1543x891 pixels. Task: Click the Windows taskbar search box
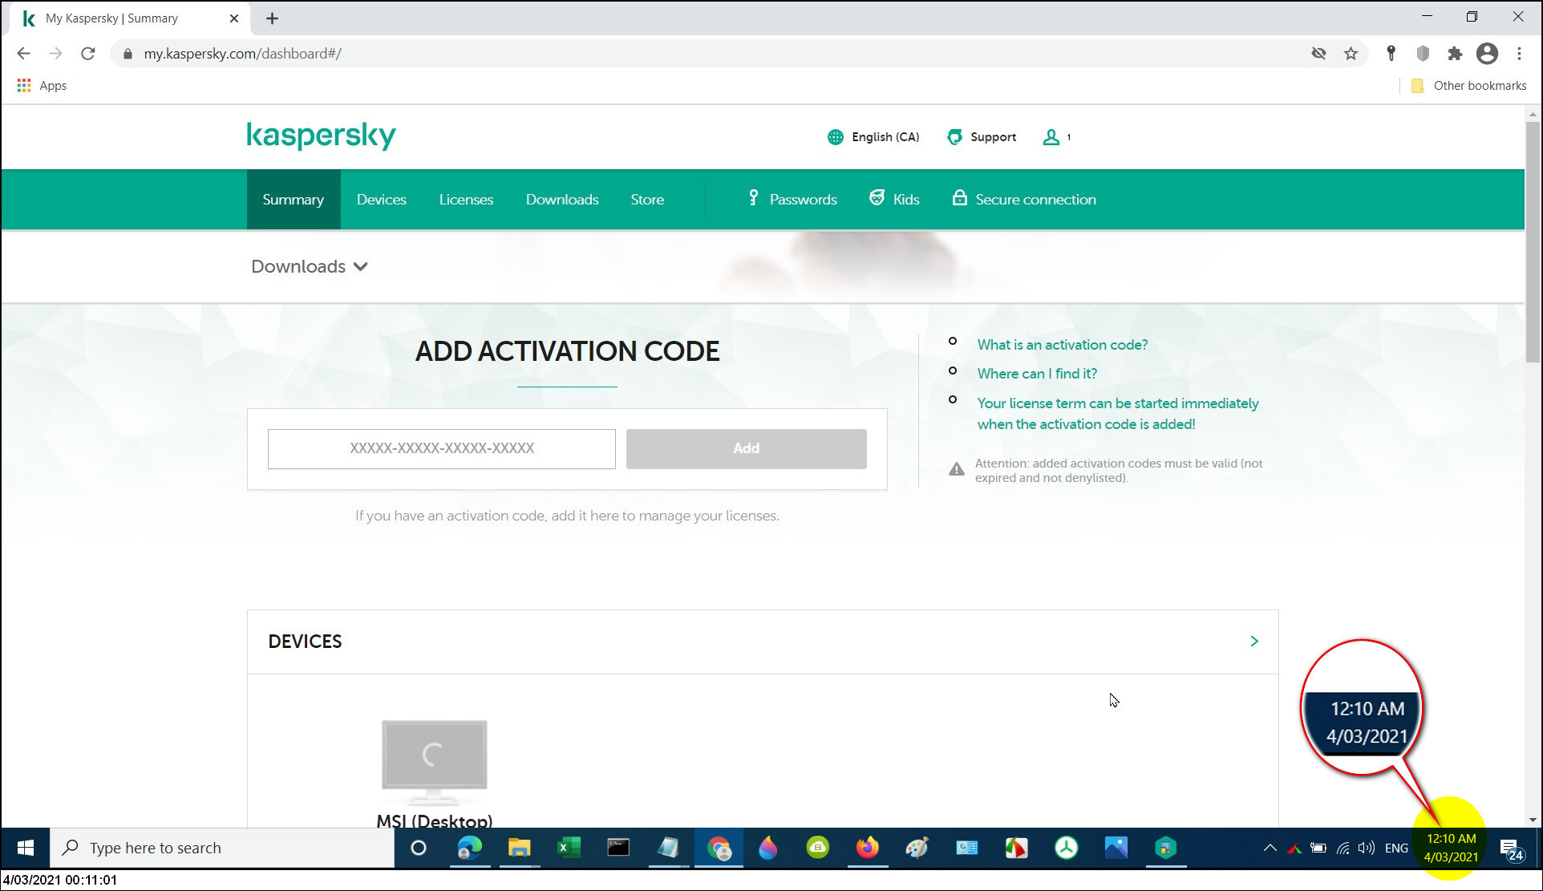click(x=222, y=848)
